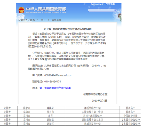
Task: Open attachment 第三批国防教育特色学校名单
Action: pos(55,88)
